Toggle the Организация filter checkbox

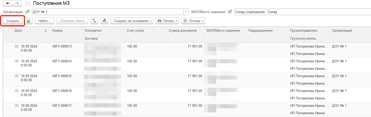(x=27, y=12)
